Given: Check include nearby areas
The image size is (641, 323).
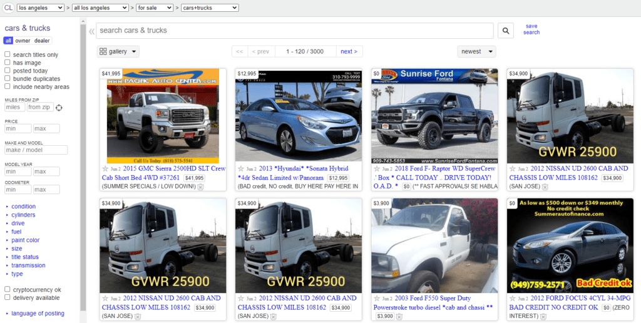Looking at the screenshot, I should pyautogui.click(x=8, y=86).
